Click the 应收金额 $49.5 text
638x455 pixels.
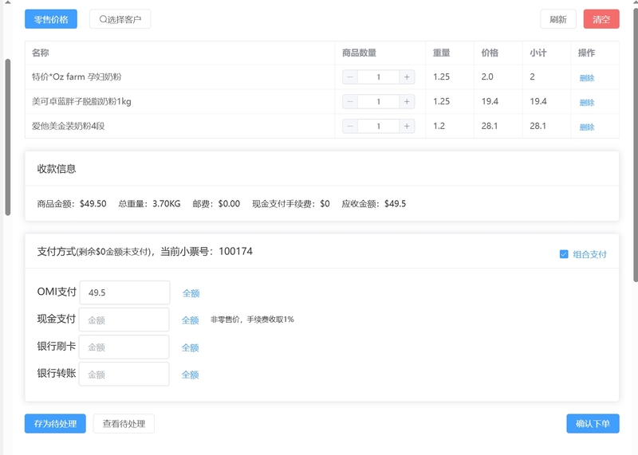click(373, 204)
